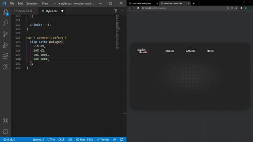Switch to first Squid Game Landing Page tab
The width and height of the screenshot is (253, 142).
pyautogui.click(x=142, y=4)
